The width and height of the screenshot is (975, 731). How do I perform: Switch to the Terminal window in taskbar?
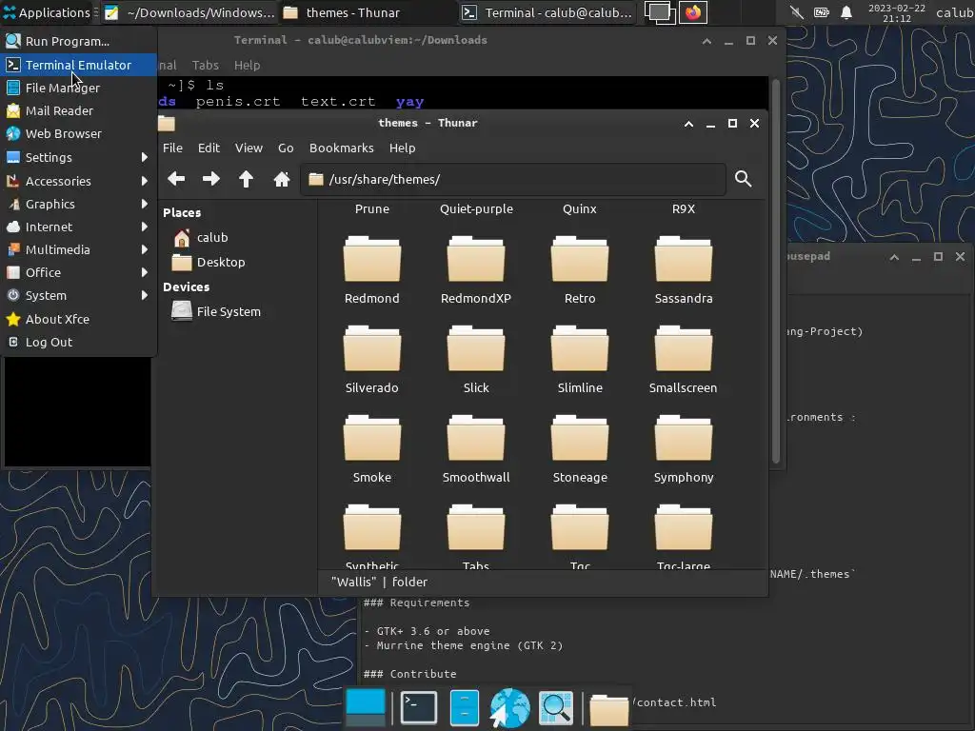547,12
